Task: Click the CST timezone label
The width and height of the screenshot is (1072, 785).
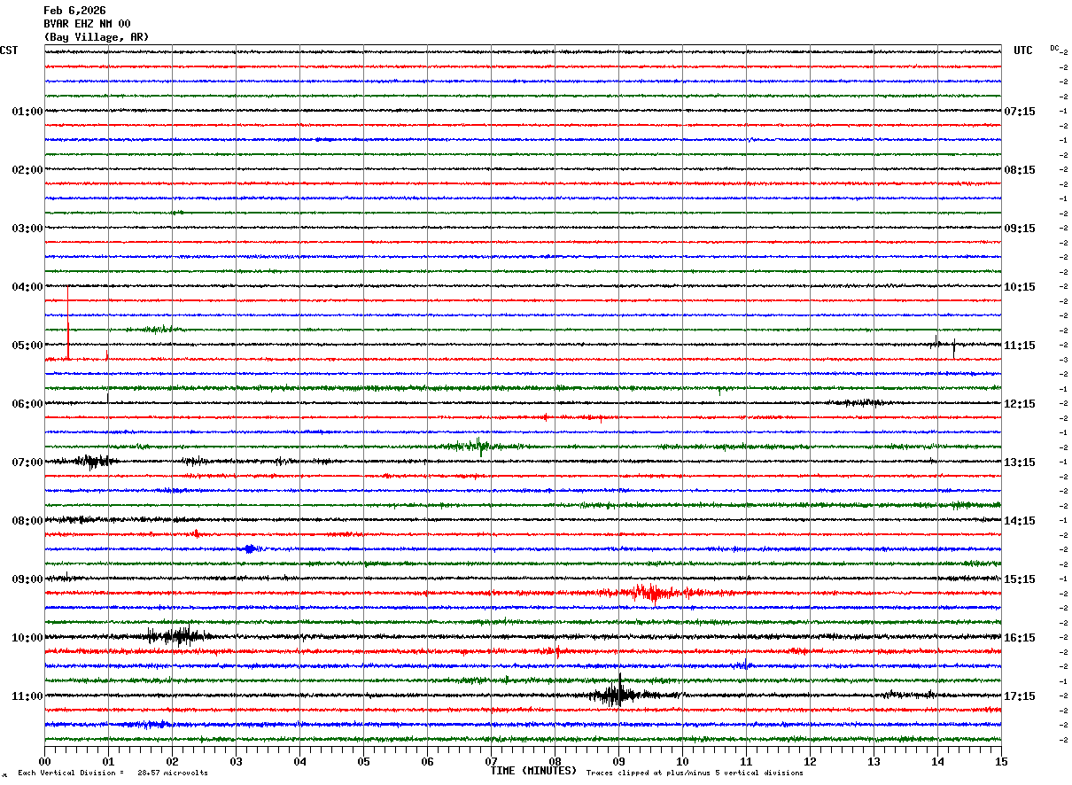Action: point(9,51)
